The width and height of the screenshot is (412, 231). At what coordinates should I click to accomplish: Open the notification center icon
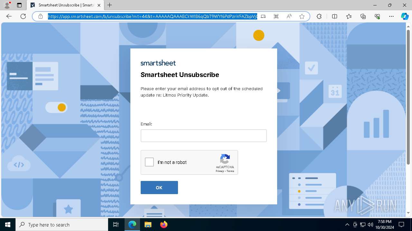point(401,225)
